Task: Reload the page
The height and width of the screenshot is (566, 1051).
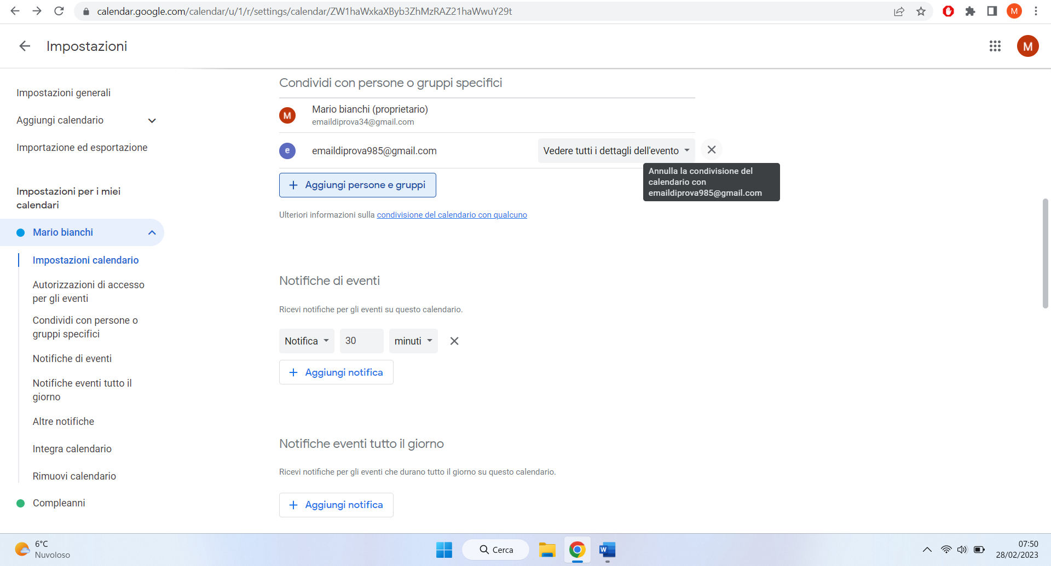Action: point(59,11)
